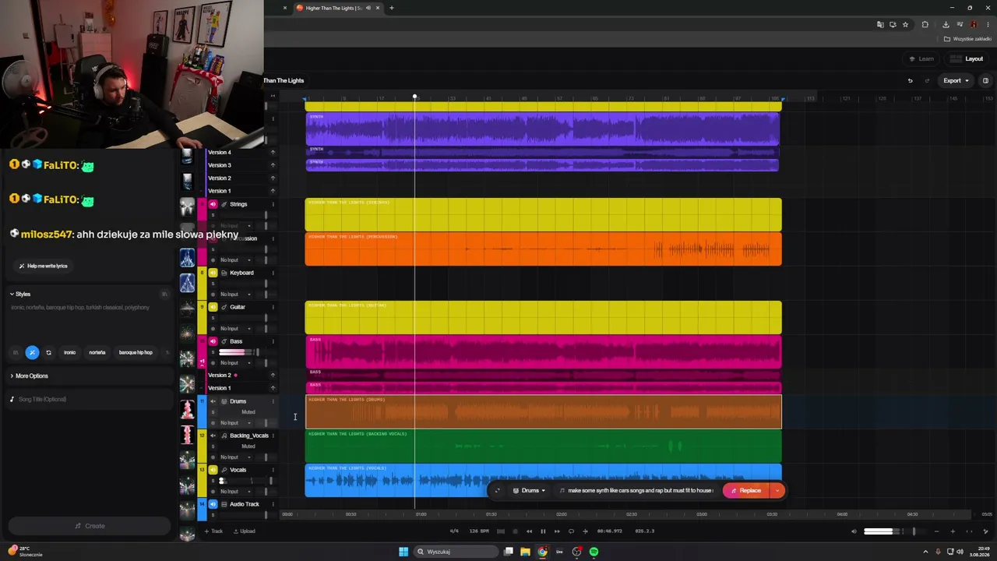Open Drums track No Input dropdown
The width and height of the screenshot is (997, 561).
235,423
